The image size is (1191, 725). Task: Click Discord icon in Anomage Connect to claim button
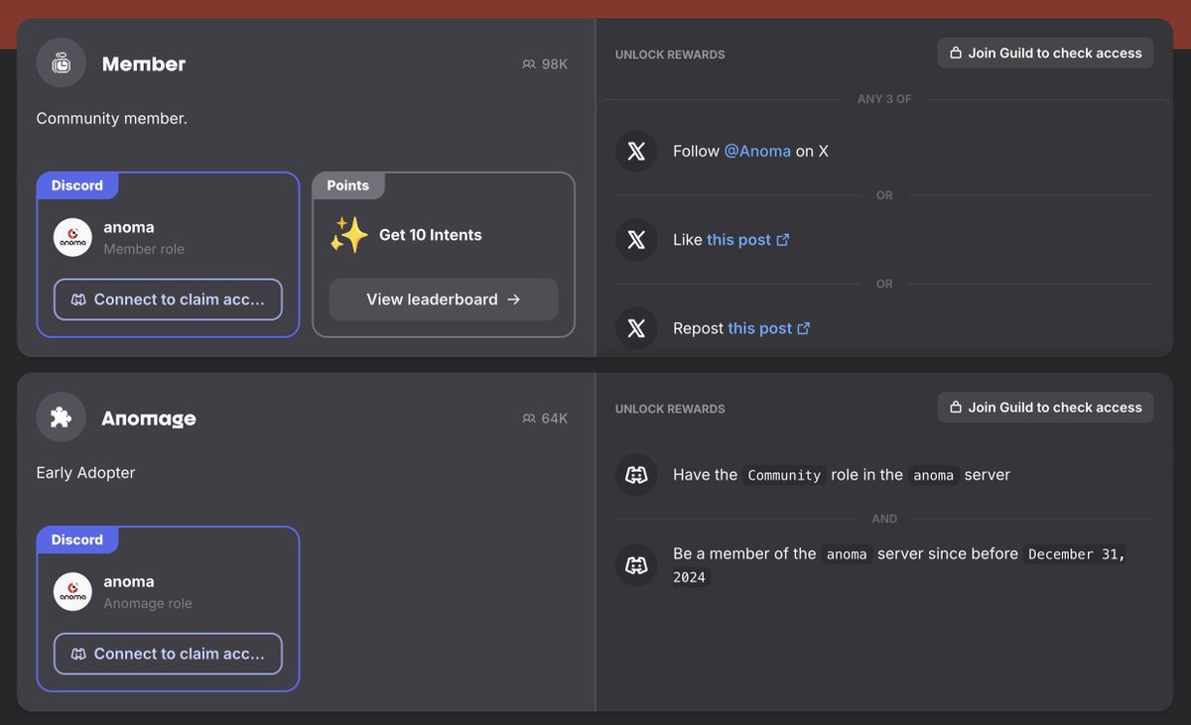78,654
